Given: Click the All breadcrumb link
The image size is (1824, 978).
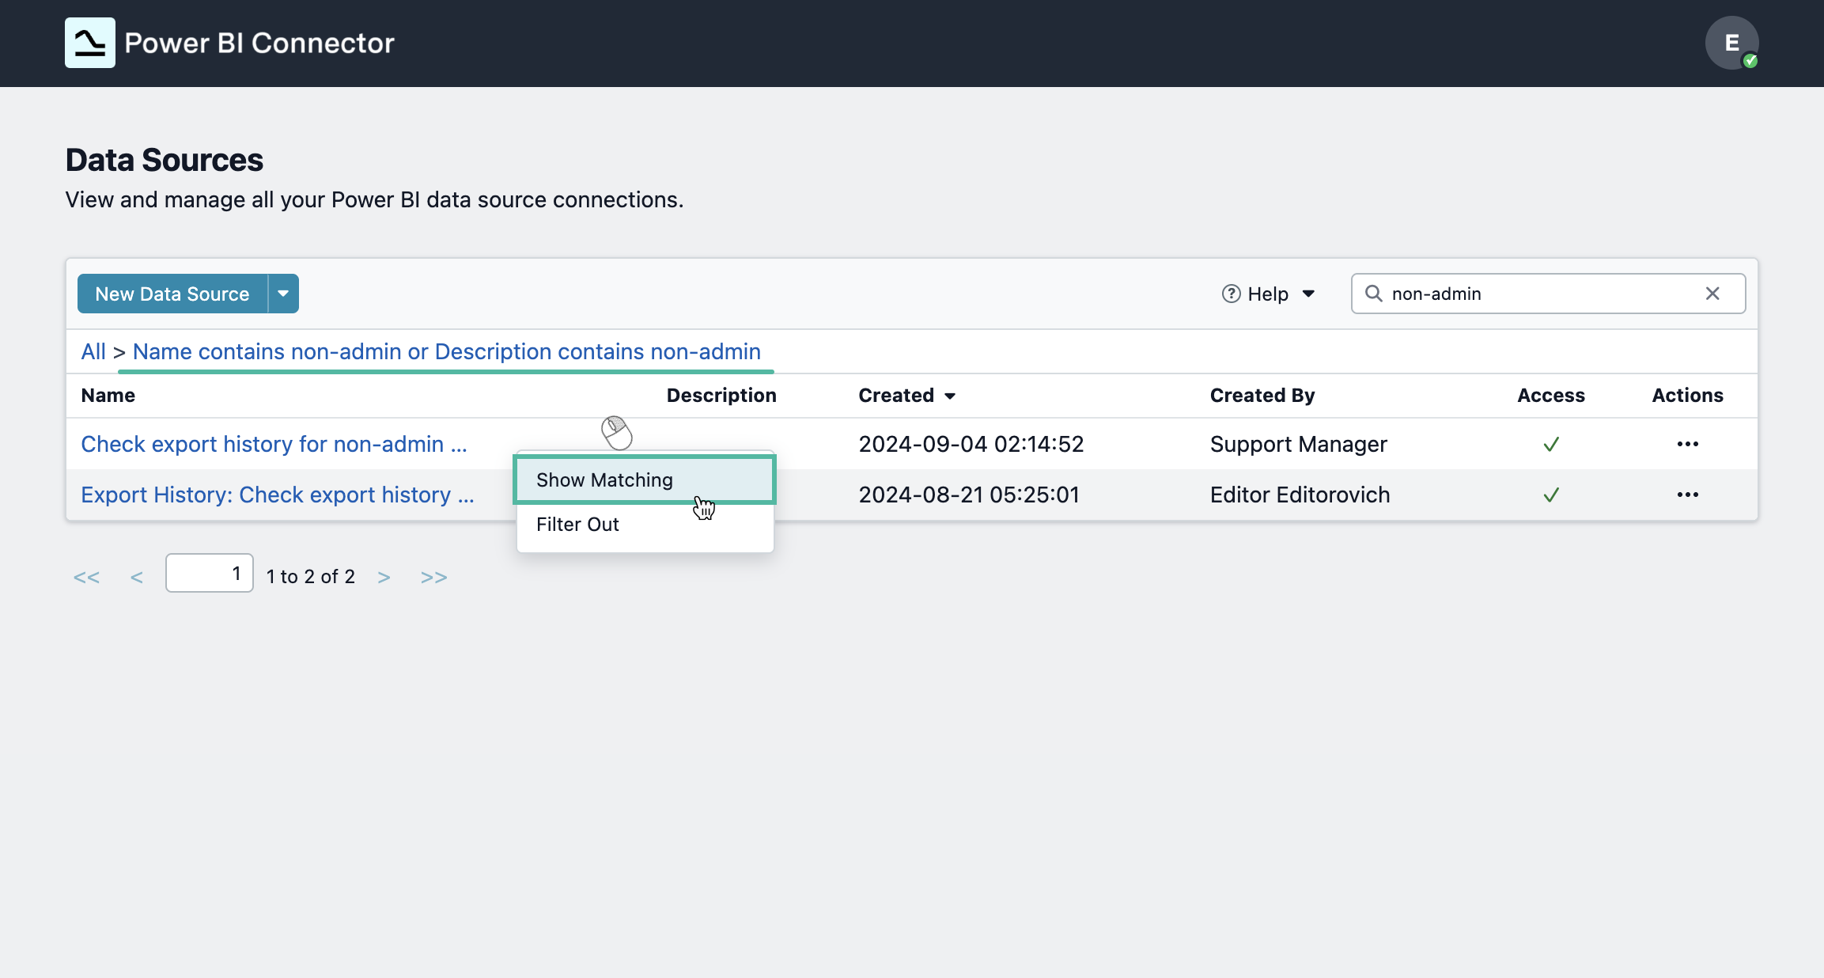Looking at the screenshot, I should coord(93,351).
